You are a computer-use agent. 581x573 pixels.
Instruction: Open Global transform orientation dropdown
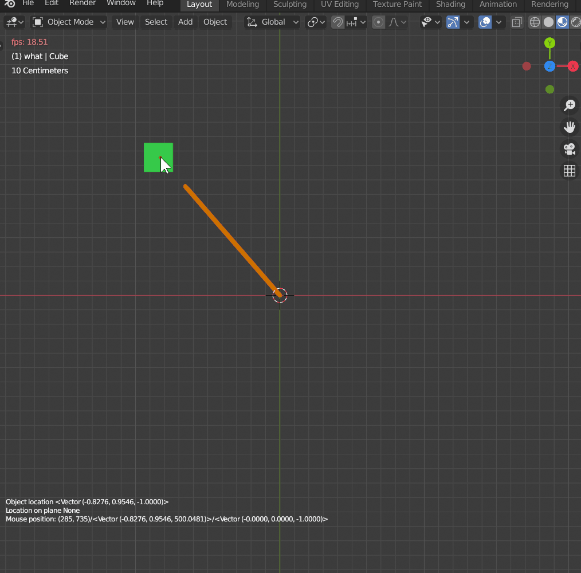pos(273,22)
